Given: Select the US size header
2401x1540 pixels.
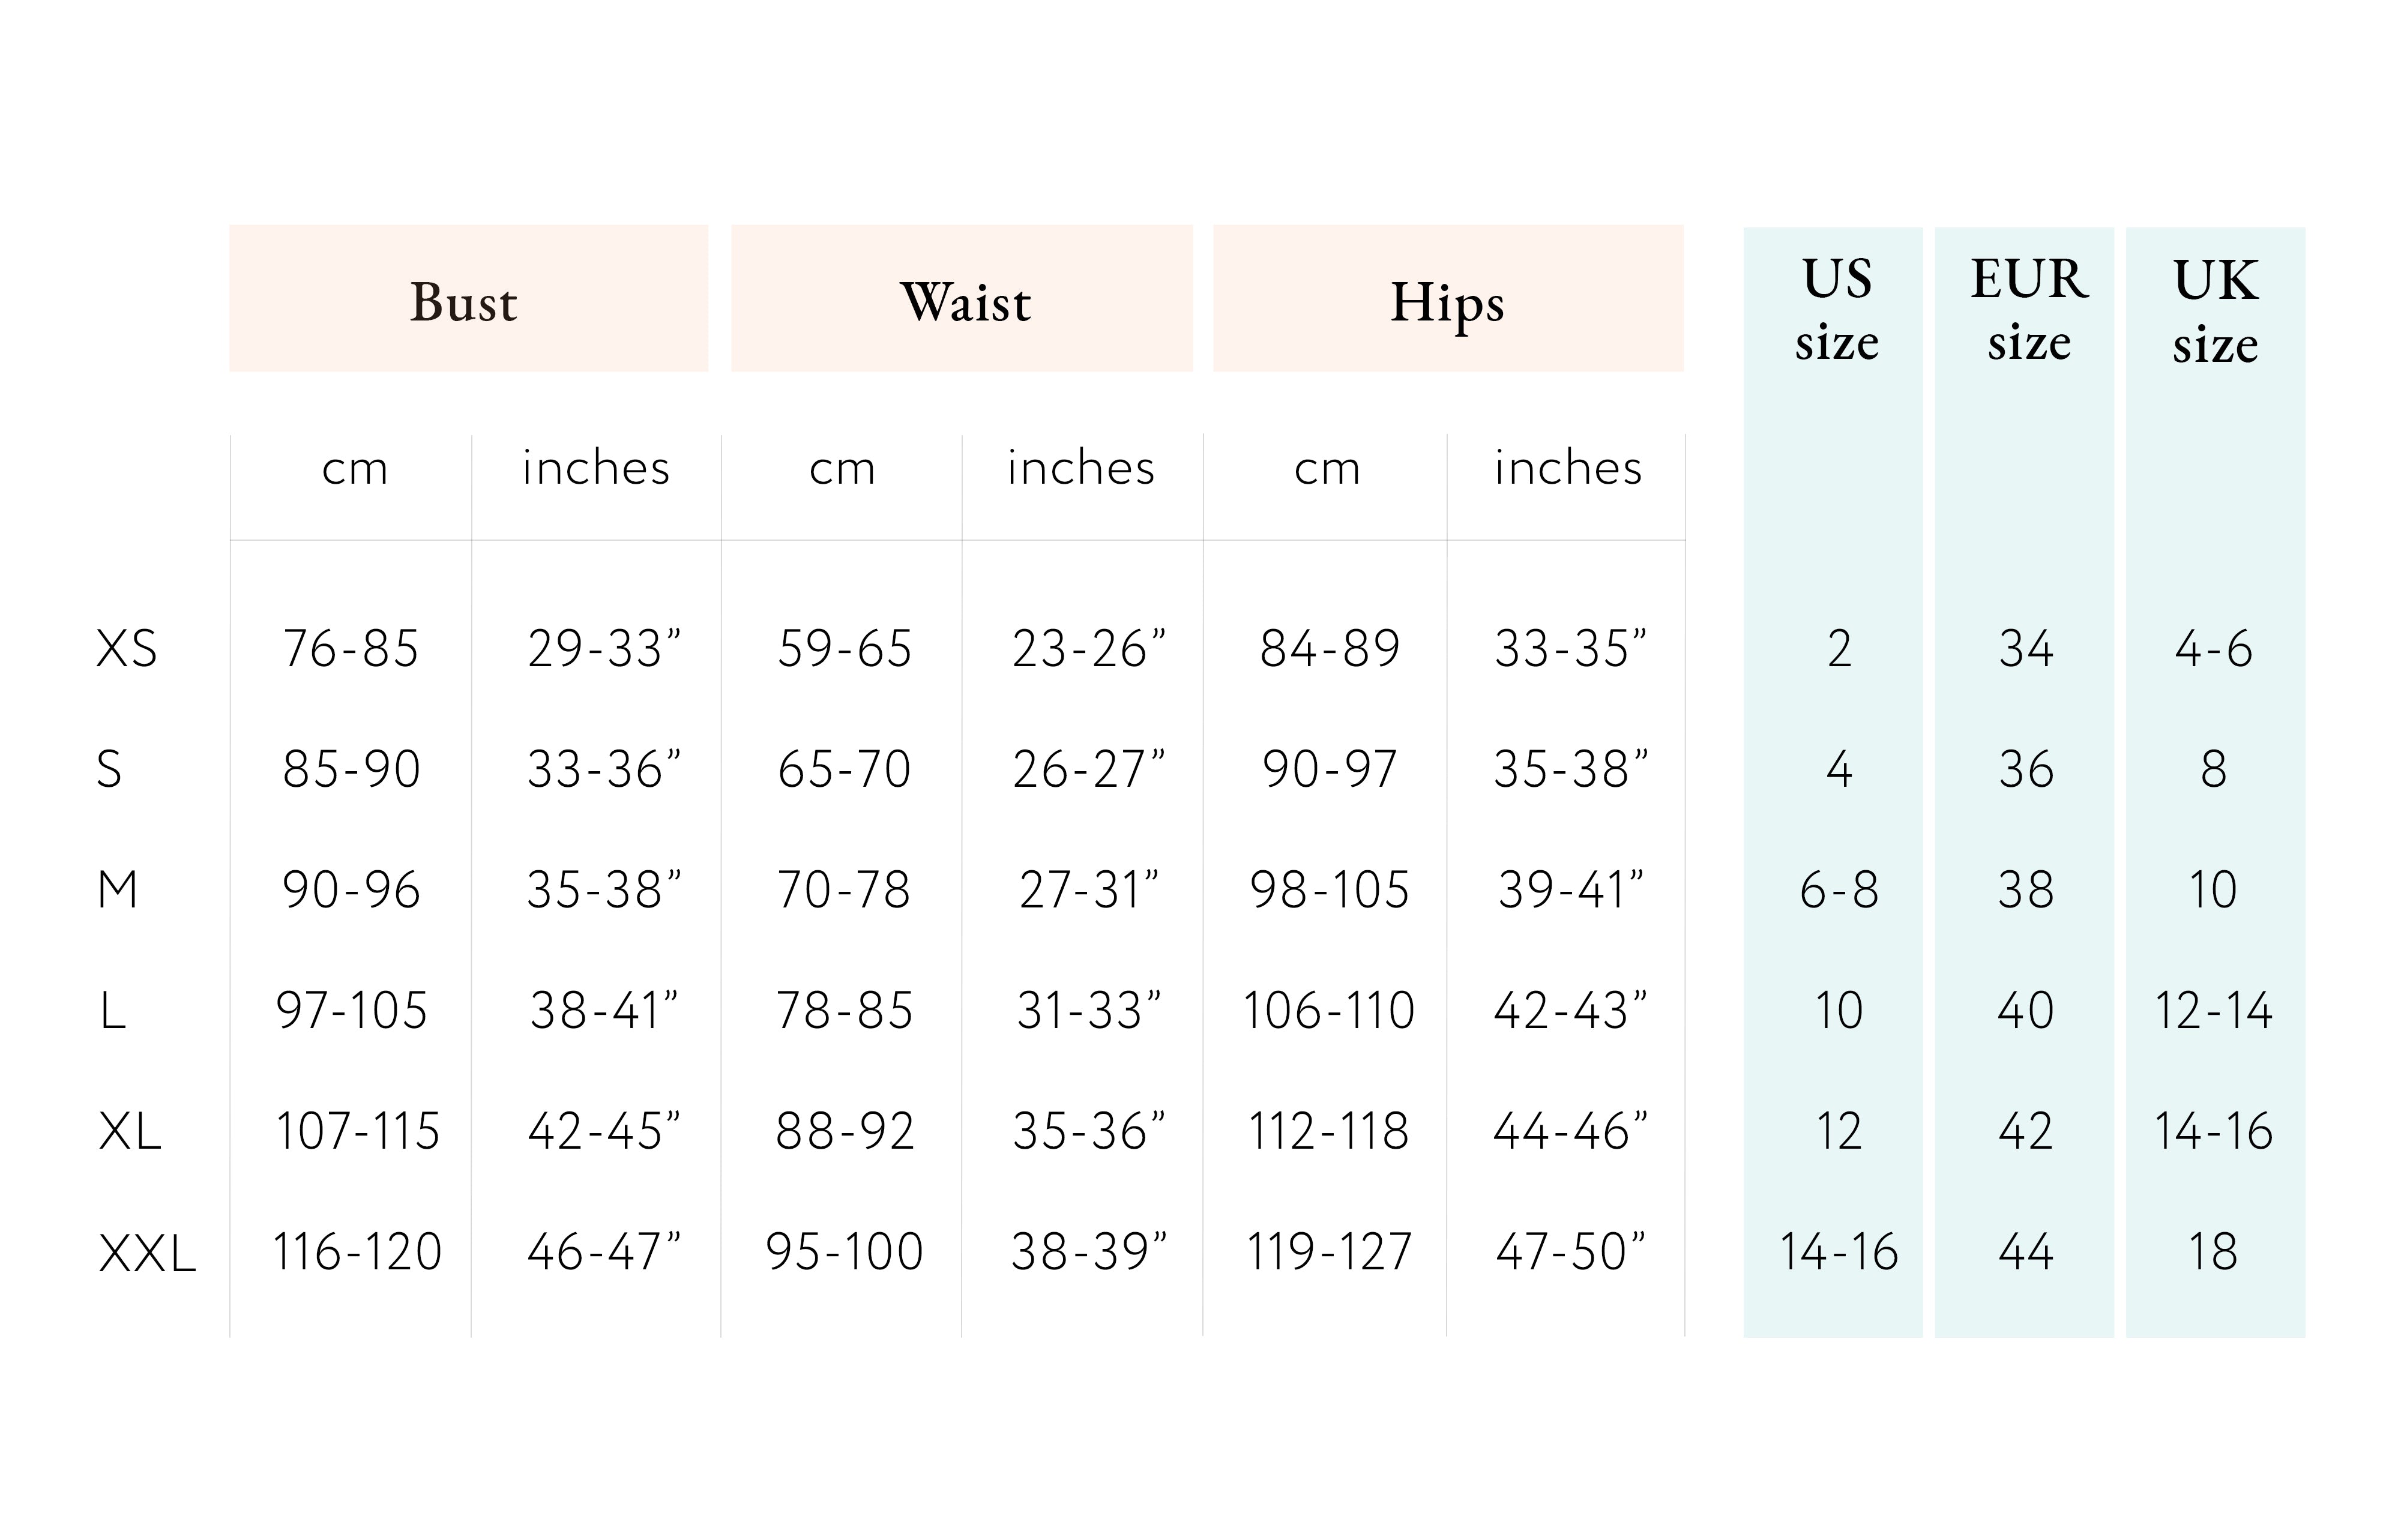Looking at the screenshot, I should [x=1836, y=309].
